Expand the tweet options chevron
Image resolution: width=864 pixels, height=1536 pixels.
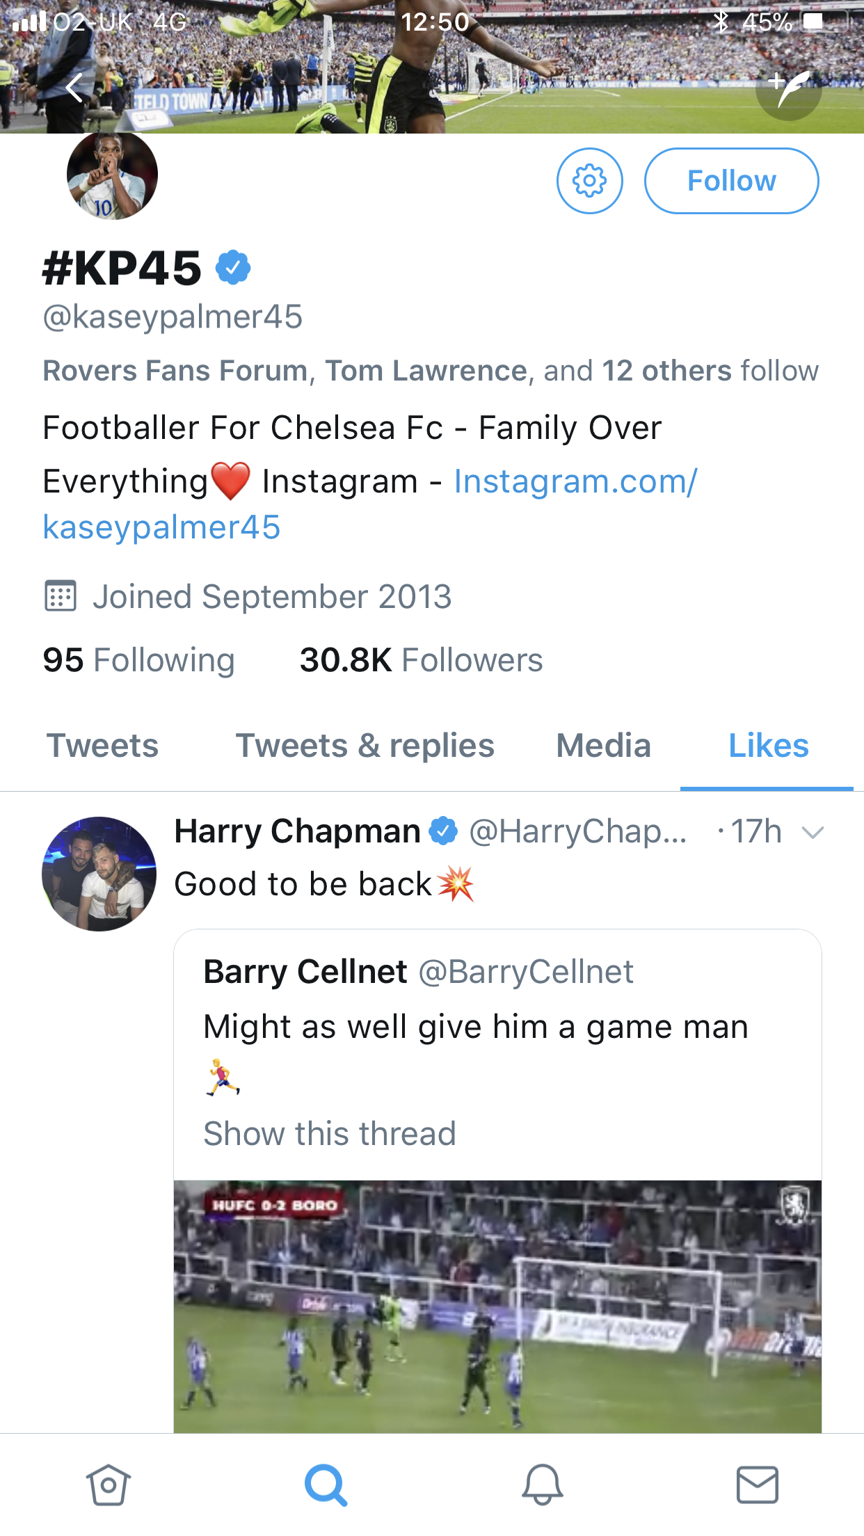point(813,832)
